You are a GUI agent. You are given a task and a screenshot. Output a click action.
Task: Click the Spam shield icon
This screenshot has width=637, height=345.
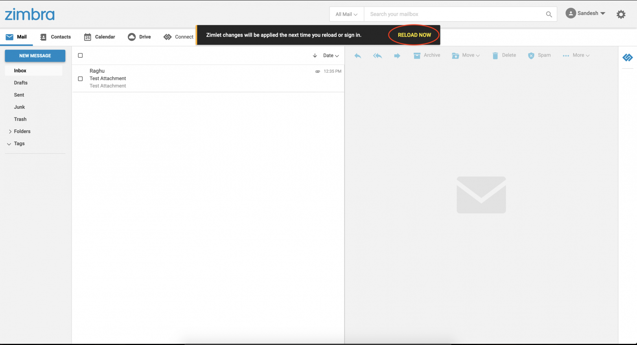[531, 56]
